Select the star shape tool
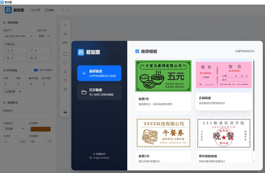 65,89
